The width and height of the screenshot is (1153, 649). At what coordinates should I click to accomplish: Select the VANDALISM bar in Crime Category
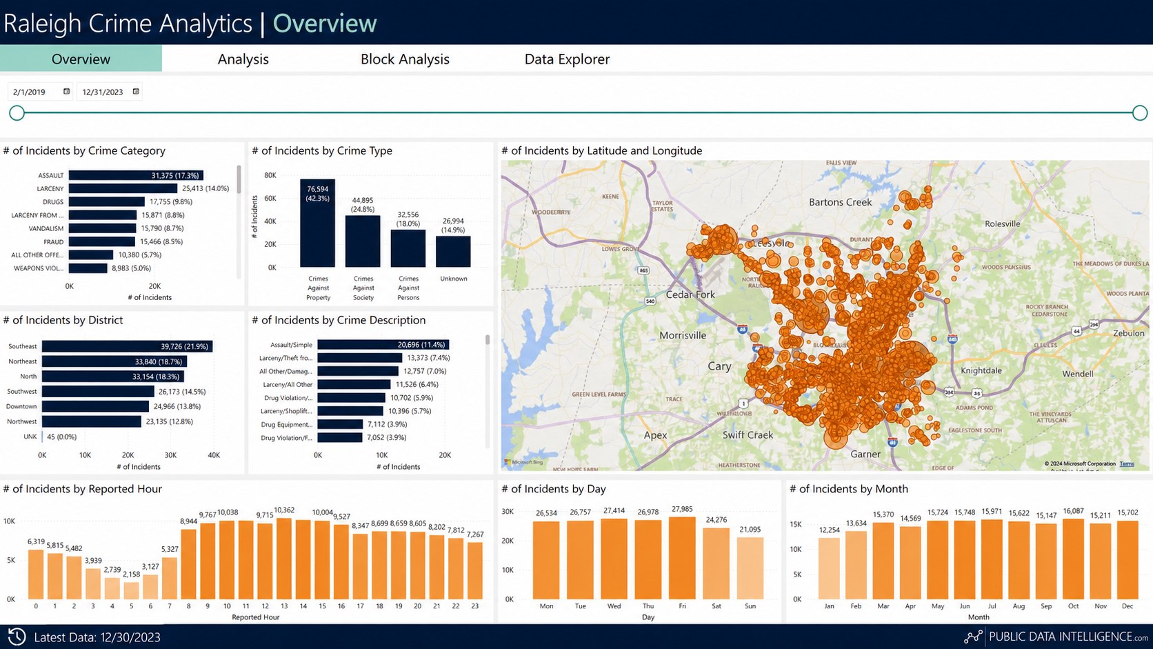point(103,228)
